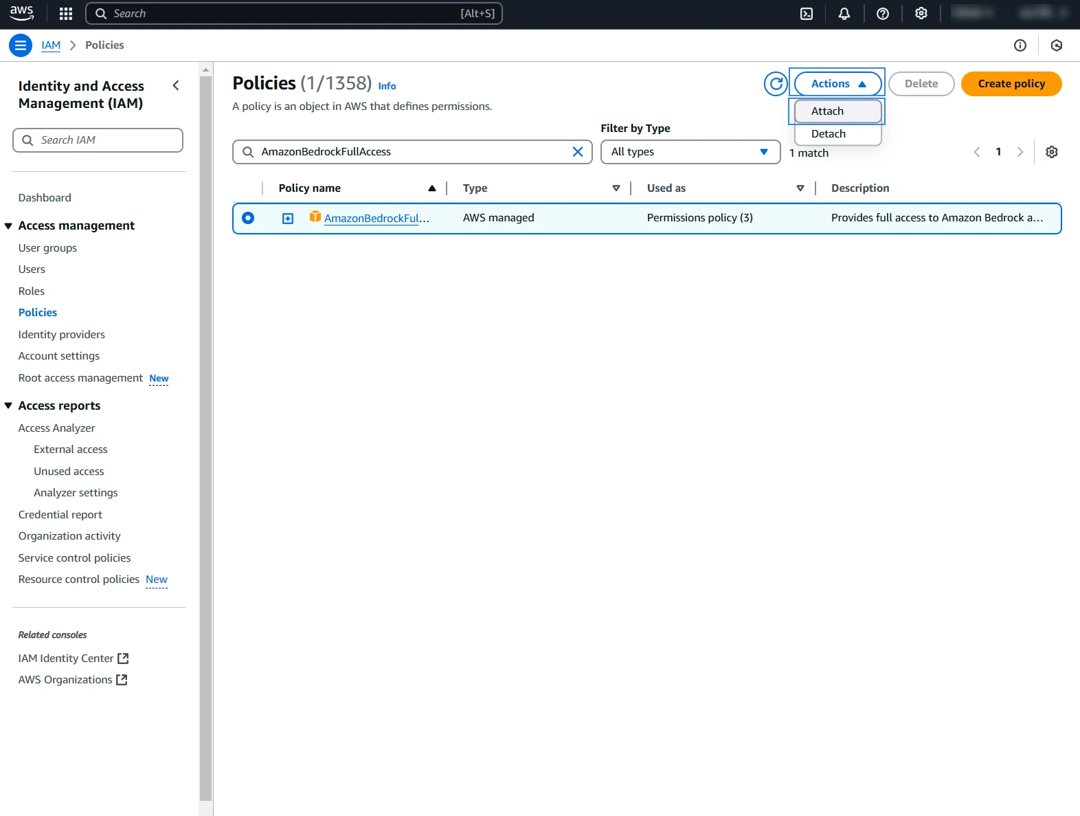Choose Detach from Actions menu
This screenshot has width=1080, height=816.
click(837, 134)
